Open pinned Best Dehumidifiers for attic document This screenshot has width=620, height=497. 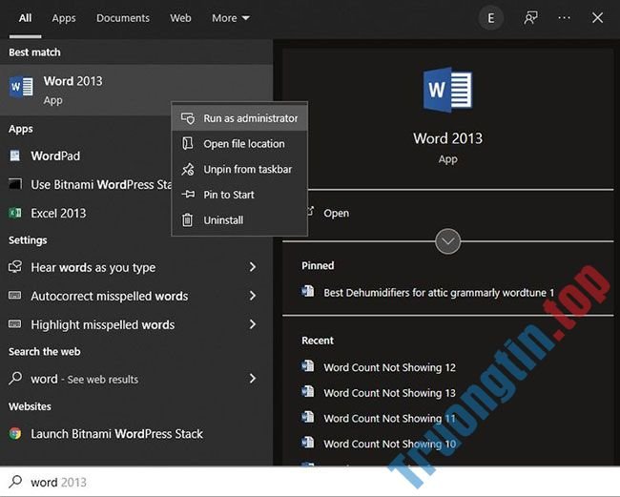click(439, 293)
